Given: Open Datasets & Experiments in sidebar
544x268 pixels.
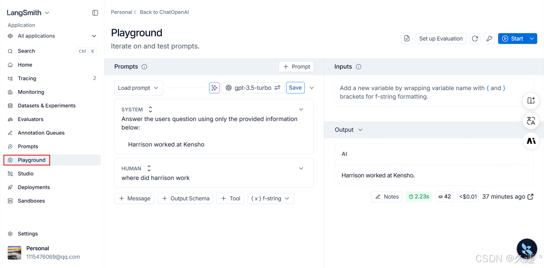Looking at the screenshot, I should (46, 106).
